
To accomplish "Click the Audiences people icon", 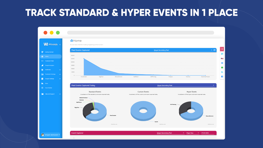I will (x=42, y=70).
